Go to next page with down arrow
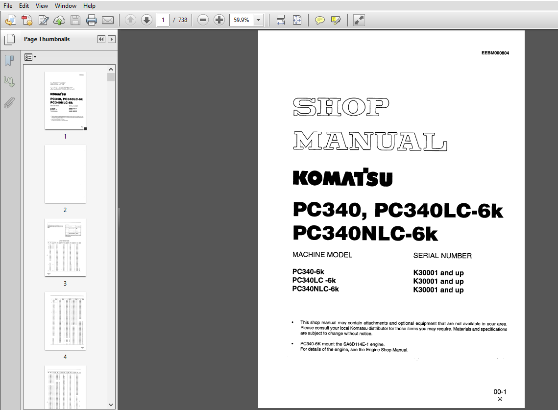Screen dimensions: 558x410 146,20
